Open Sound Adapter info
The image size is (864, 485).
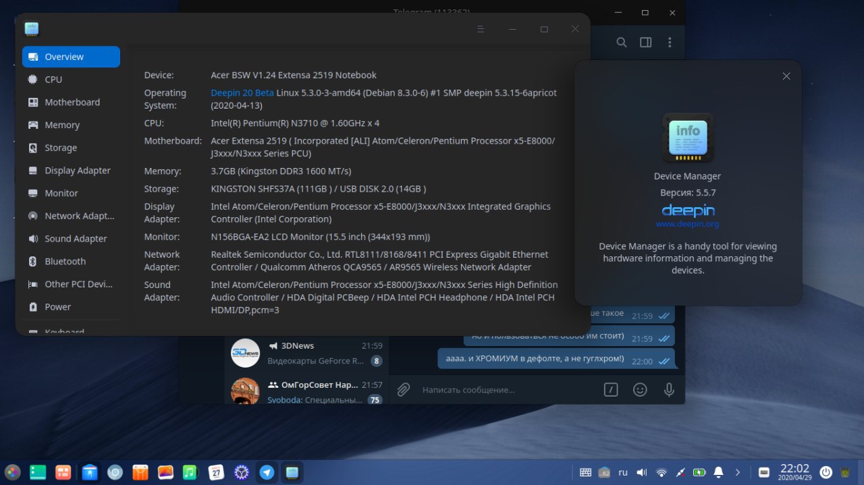pos(71,239)
